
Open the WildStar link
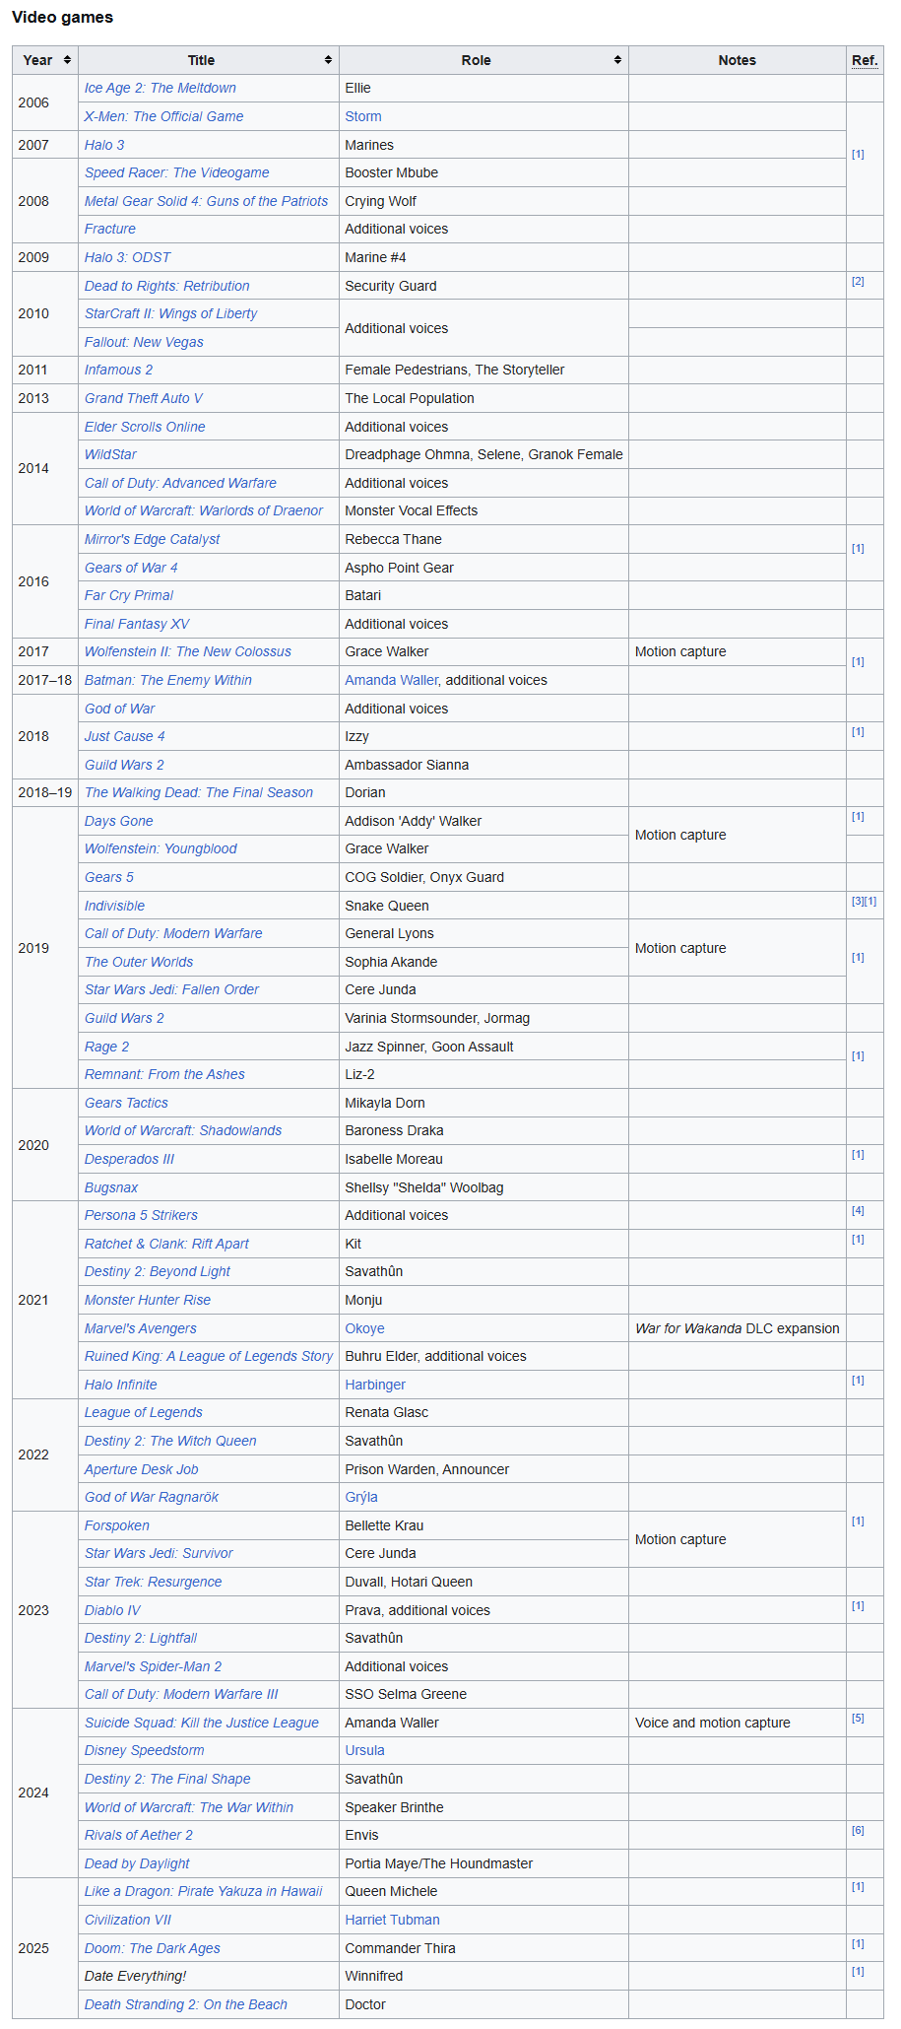[x=110, y=454]
